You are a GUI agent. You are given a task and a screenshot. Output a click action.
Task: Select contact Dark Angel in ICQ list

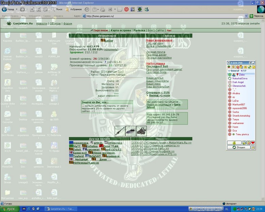pyautogui.click(x=238, y=82)
